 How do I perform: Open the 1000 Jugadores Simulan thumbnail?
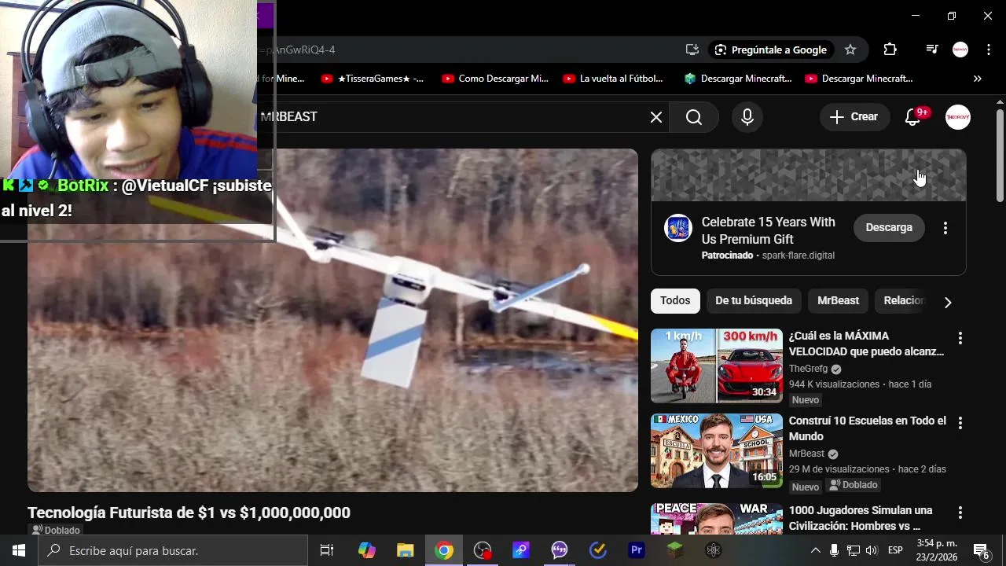[717, 518]
